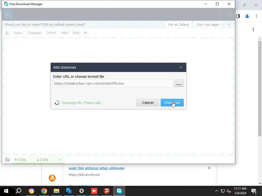Add a new filter tag with plus
The height and width of the screenshot is (196, 262).
85,33
